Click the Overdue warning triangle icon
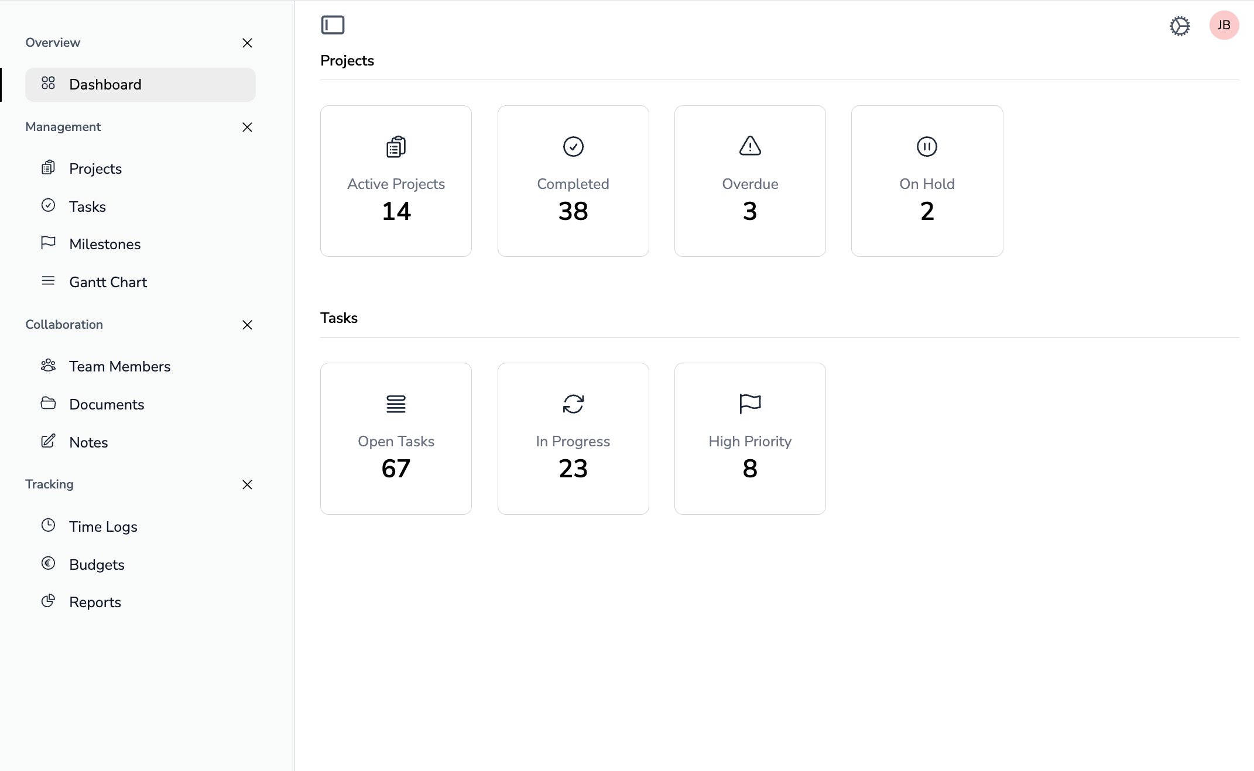This screenshot has width=1254, height=771. pos(750,146)
